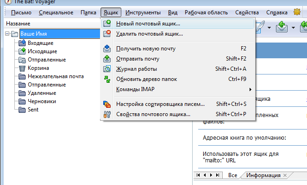Viewport: 307px width, 185px height.
Task: Click Адресная книга по умолчанию text
Action: pos(244,138)
